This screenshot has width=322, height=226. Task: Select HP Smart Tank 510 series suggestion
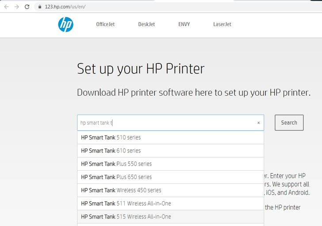pos(170,137)
